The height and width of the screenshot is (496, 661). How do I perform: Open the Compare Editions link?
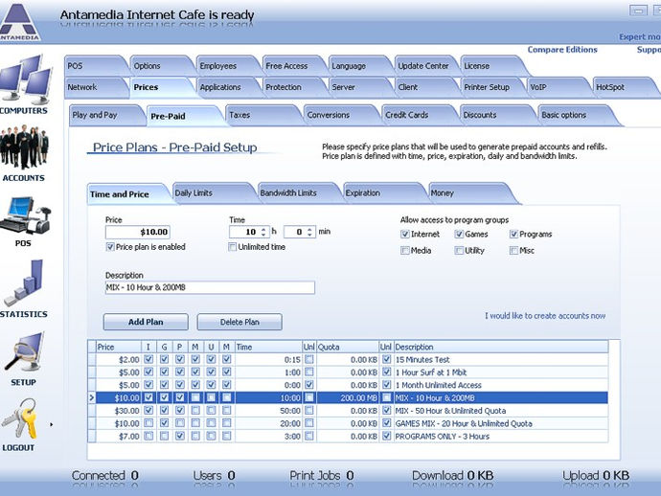click(562, 50)
